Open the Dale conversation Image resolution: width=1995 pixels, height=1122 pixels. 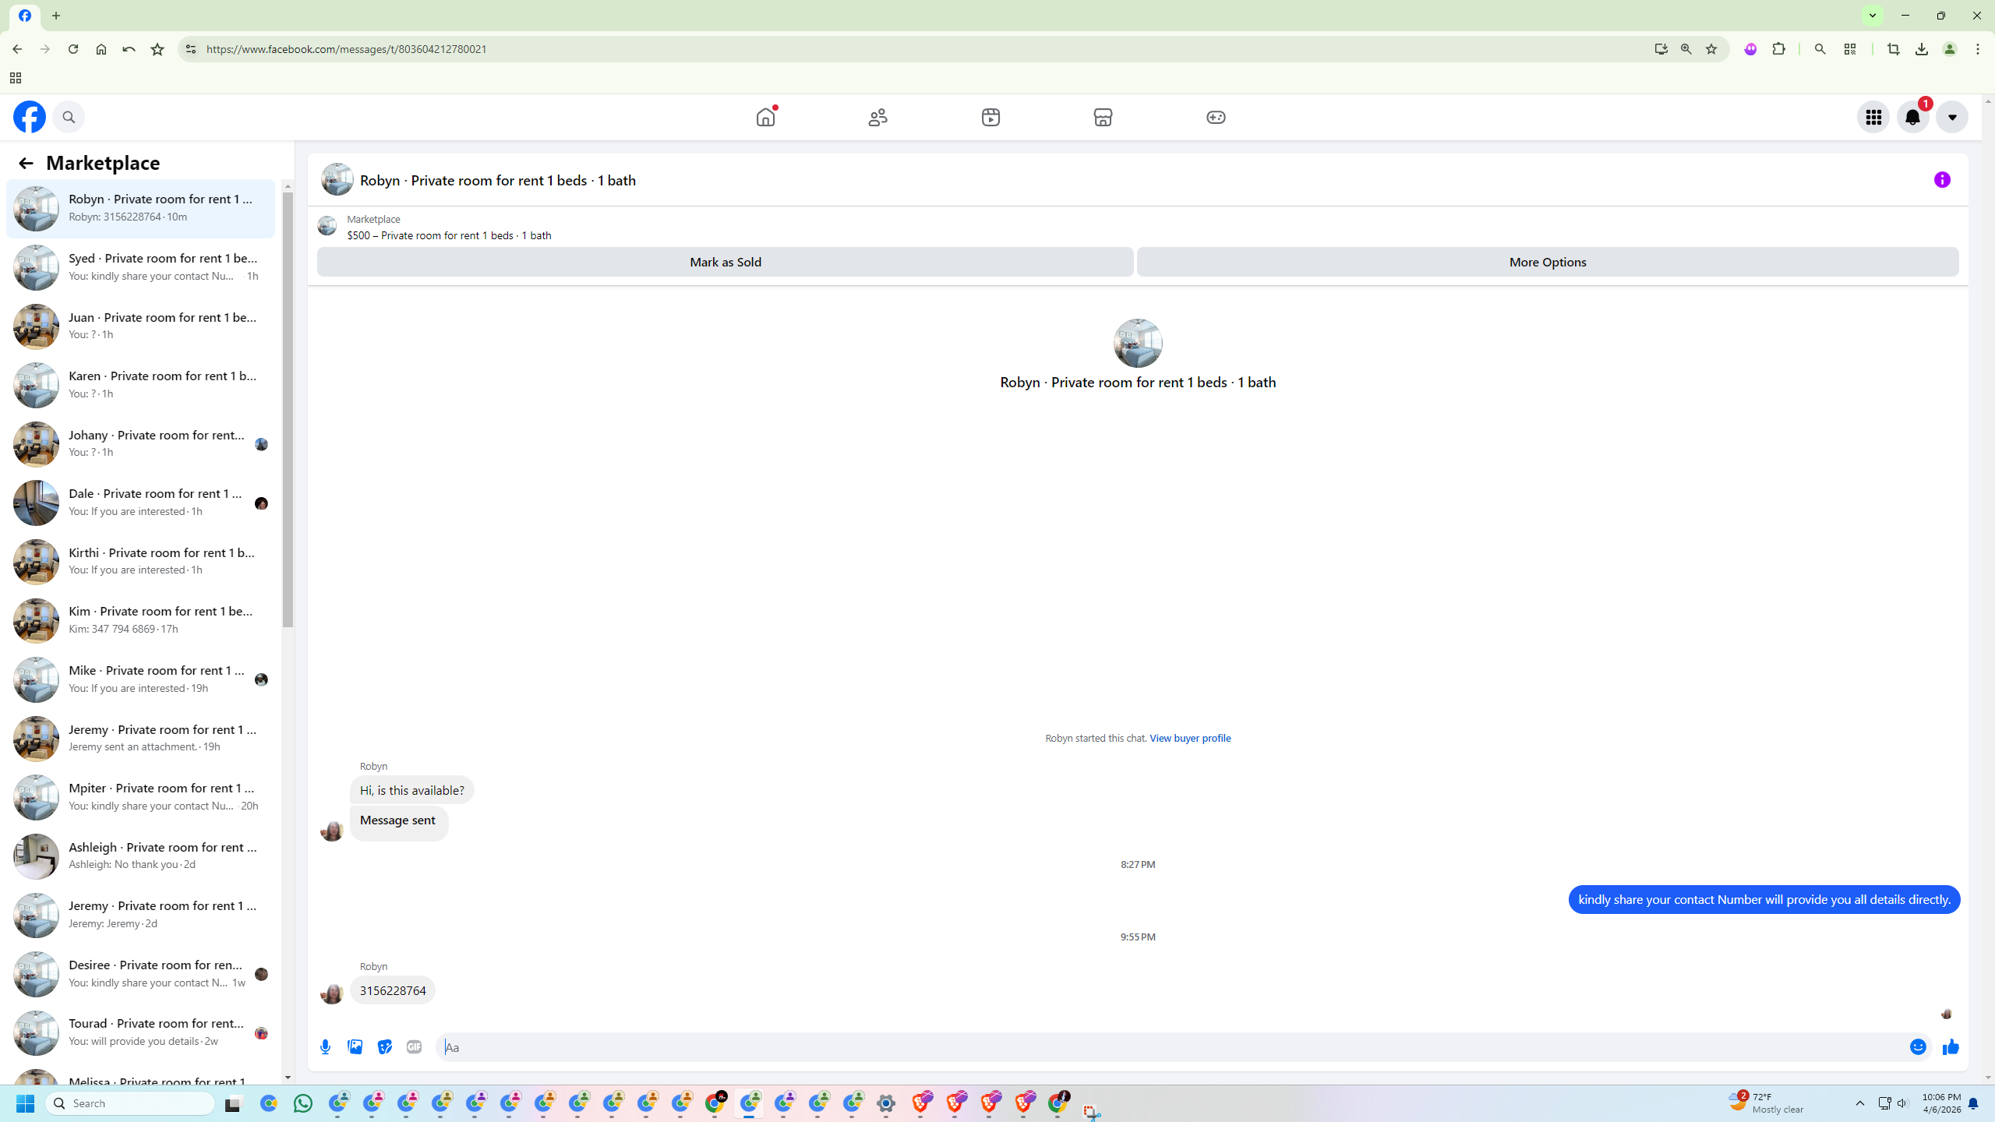(x=140, y=503)
